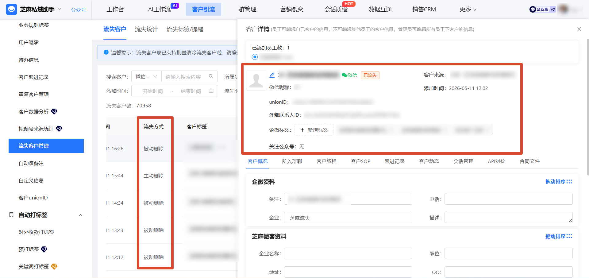Switch to the 所入群聊 tab
The width and height of the screenshot is (589, 278).
coord(292,161)
